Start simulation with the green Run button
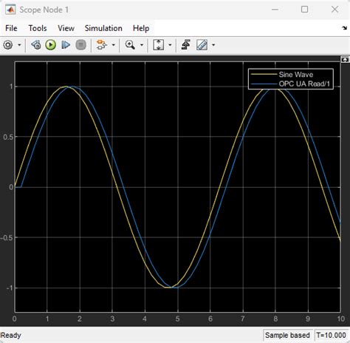This screenshot has height=343, width=350. pyautogui.click(x=51, y=45)
